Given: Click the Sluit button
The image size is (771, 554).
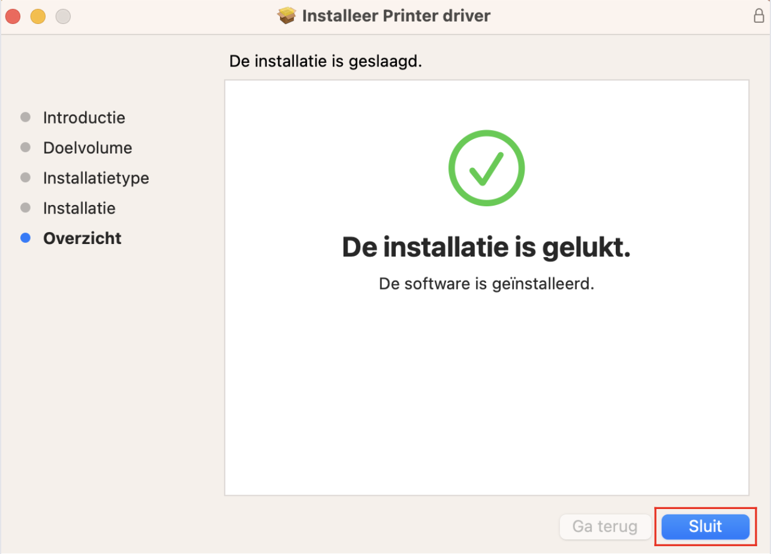Looking at the screenshot, I should (705, 527).
